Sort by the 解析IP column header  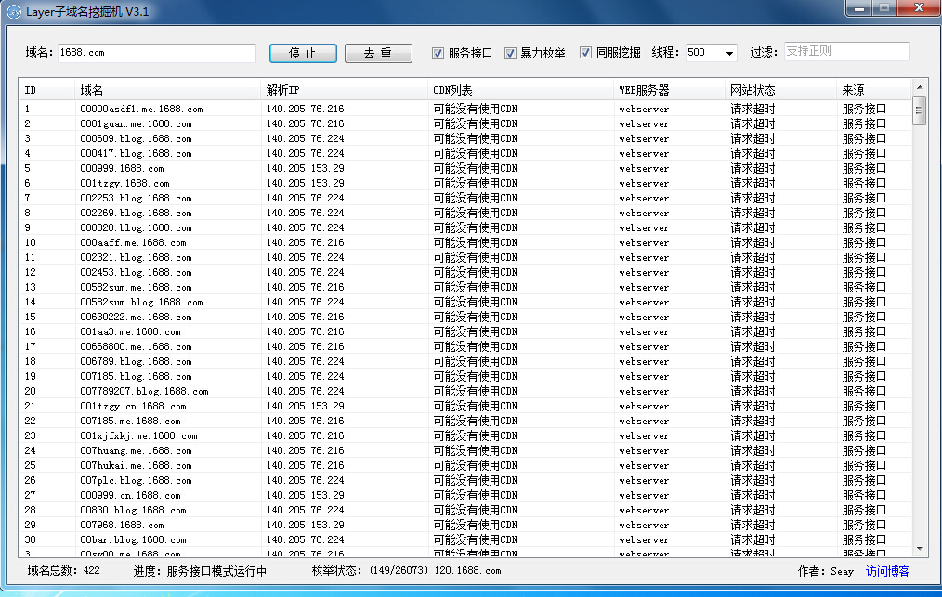point(345,90)
